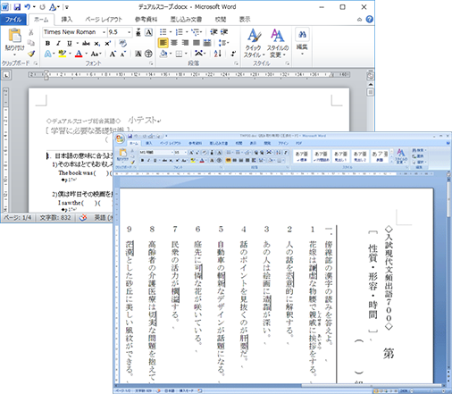This screenshot has height=394, width=452.
Task: Click スタイルの変更 button in Word 2010 ribbon
Action: tap(277, 43)
